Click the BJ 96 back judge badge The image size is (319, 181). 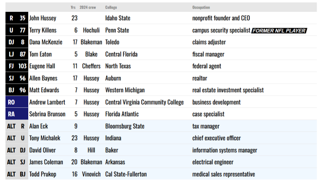pos(17,90)
